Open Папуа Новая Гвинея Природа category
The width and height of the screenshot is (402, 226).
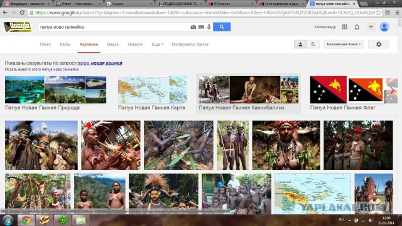55,94
